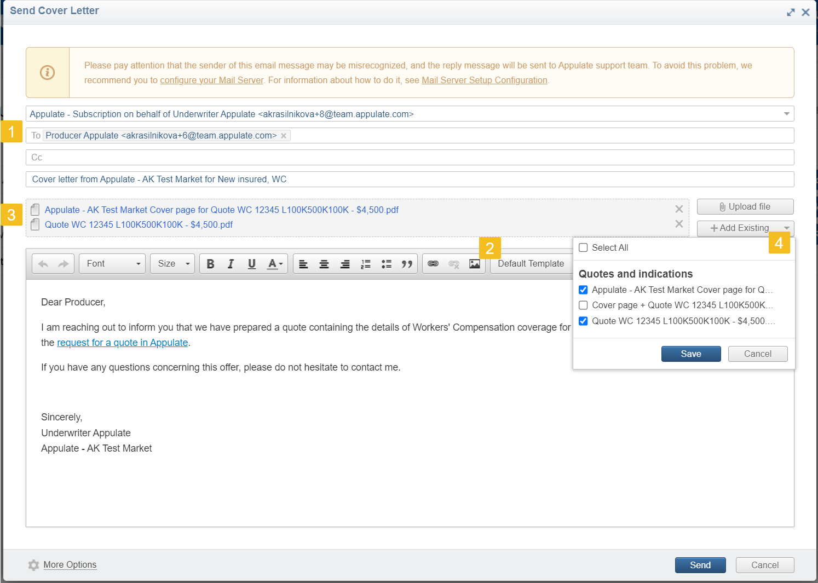Image resolution: width=818 pixels, height=583 pixels.
Task: Uncheck Appulate - AK Test Market Cover page
Action: [x=583, y=290]
